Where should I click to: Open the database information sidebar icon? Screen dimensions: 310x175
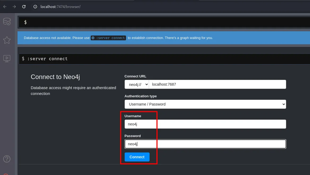click(x=7, y=21)
